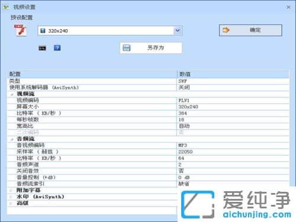This screenshot has width=296, height=222.
Task: Collapse the 音频流 section
Action: [12, 139]
